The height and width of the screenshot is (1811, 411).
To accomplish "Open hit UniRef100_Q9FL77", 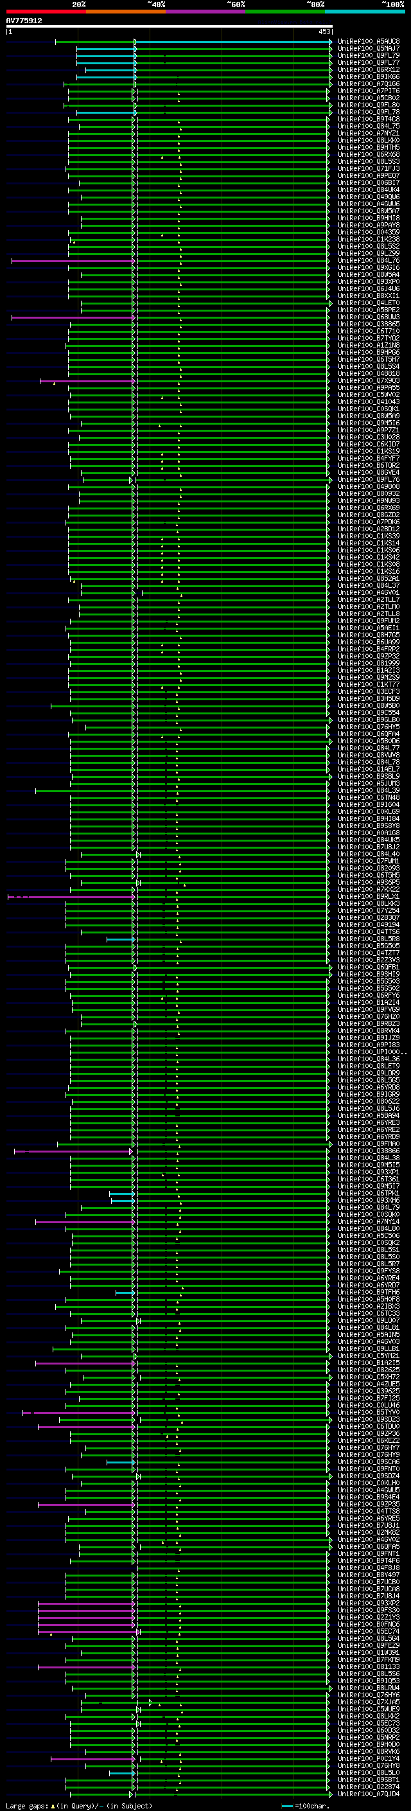I will click(x=368, y=62).
